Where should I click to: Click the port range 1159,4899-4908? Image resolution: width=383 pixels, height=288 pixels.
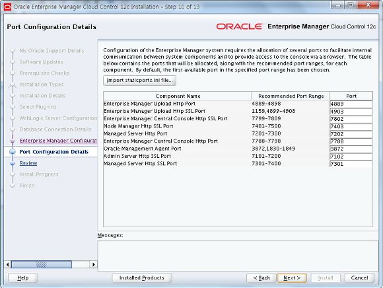[273, 111]
